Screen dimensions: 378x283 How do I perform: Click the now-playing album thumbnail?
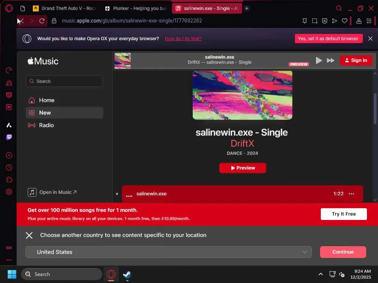(x=123, y=61)
